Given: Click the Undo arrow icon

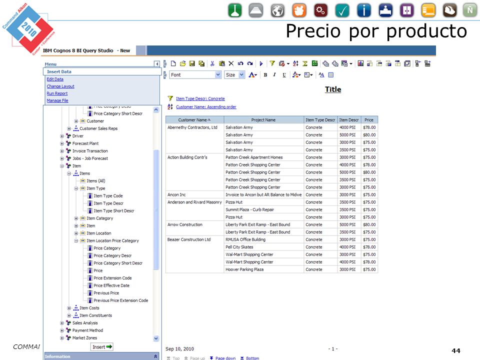Looking at the screenshot, I should click(240, 63).
